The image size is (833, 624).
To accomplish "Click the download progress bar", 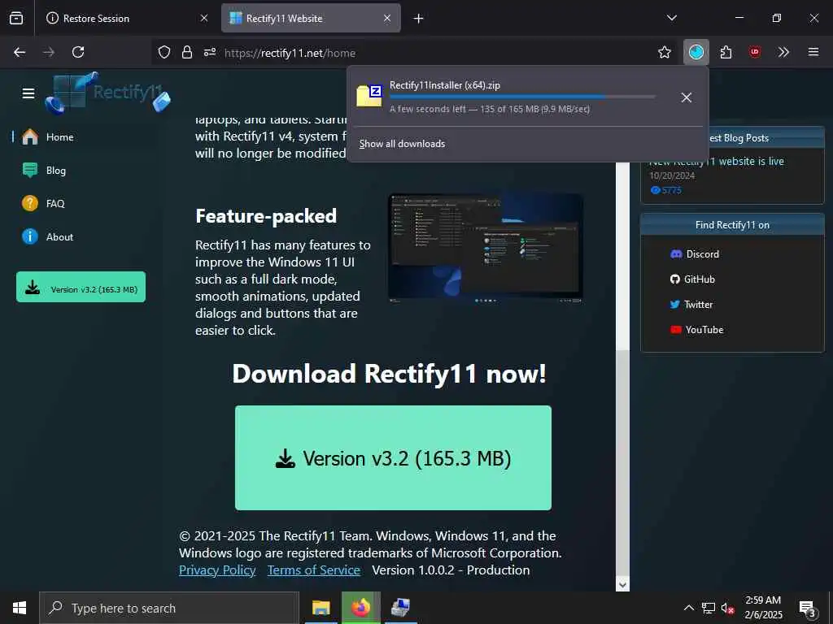I will 522,97.
